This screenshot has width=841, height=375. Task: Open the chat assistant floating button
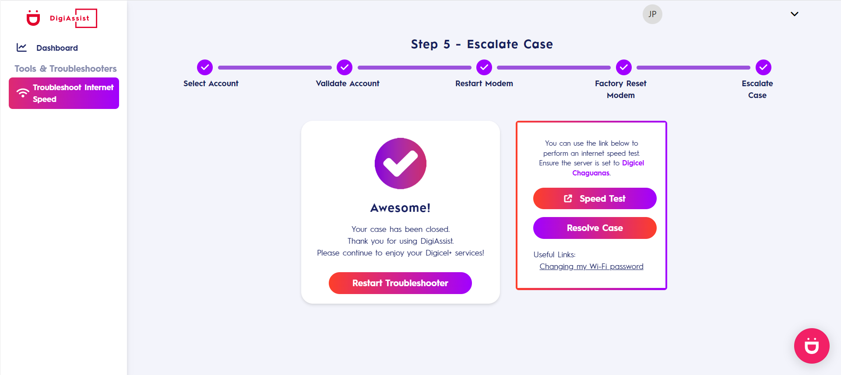tap(811, 346)
